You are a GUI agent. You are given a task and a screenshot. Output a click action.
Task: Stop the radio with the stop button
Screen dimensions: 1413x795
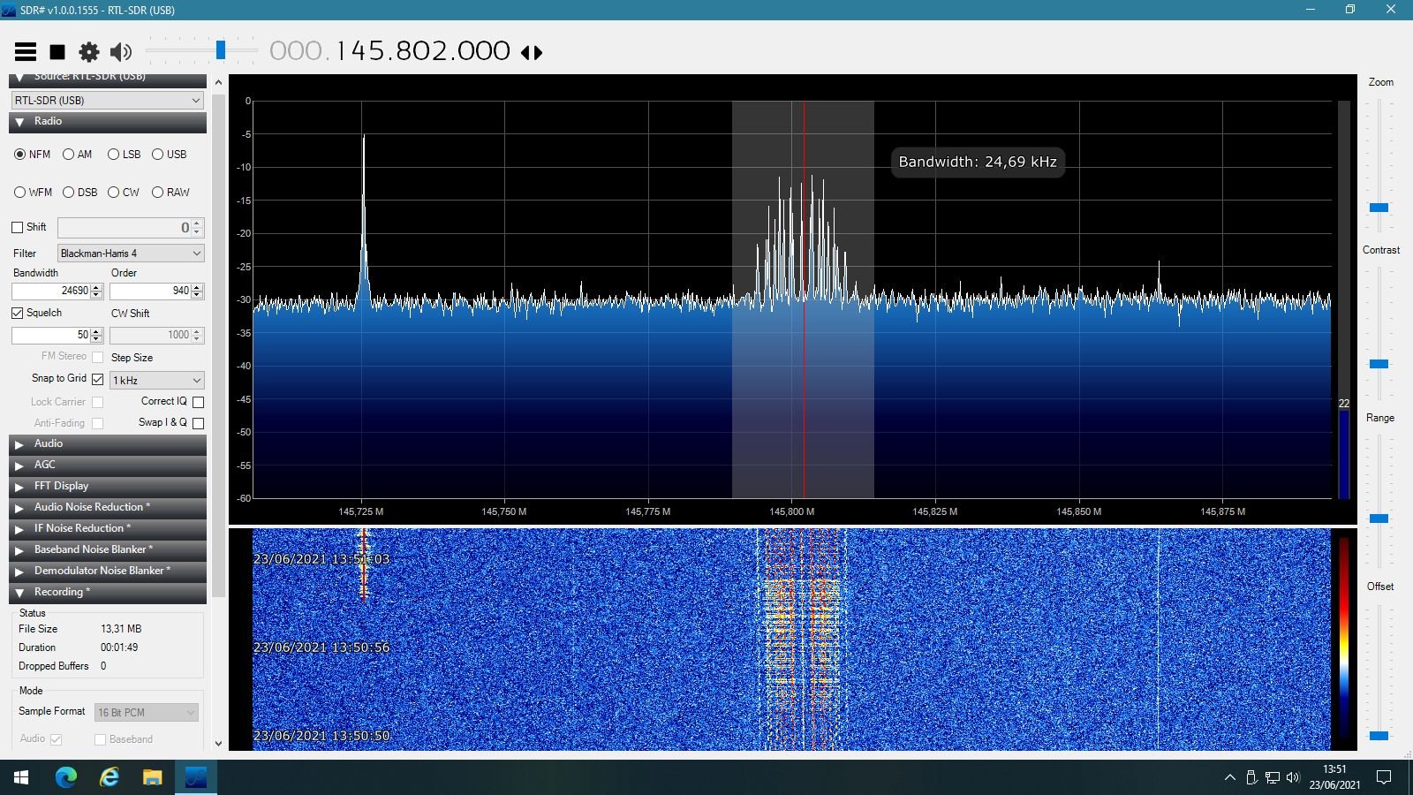coord(57,52)
